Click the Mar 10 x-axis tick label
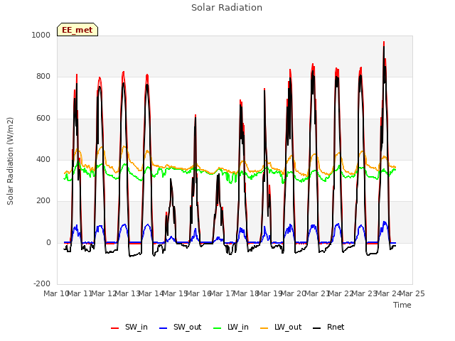The width and height of the screenshot is (455, 341). coord(55,293)
